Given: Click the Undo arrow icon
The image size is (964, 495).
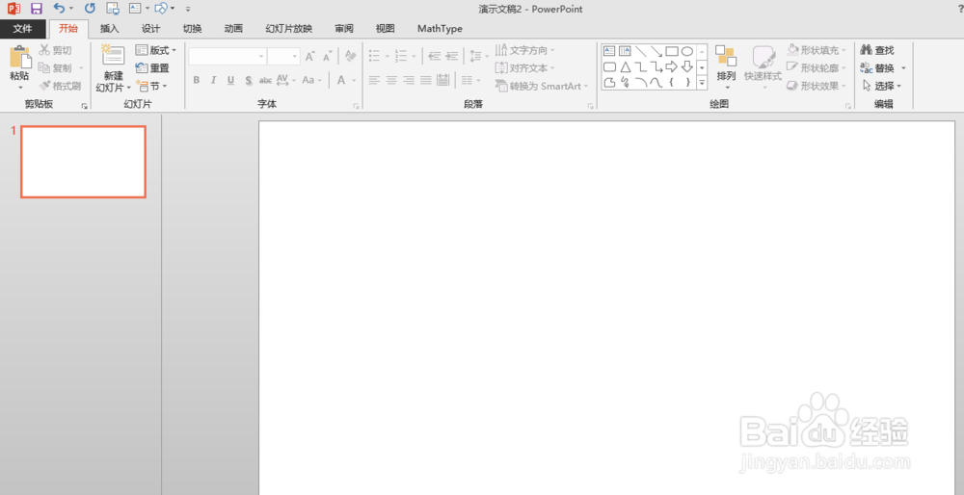Looking at the screenshot, I should 59,8.
